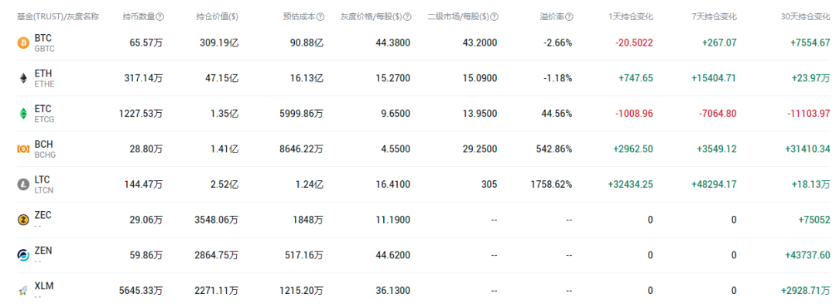Click the ZEN coin icon
Viewport: 836px width, 304px height.
point(23,255)
